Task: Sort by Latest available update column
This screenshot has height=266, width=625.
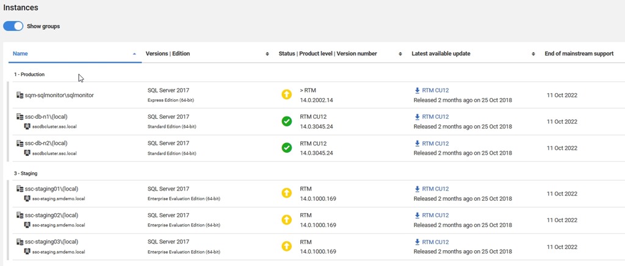Action: (x=441, y=54)
